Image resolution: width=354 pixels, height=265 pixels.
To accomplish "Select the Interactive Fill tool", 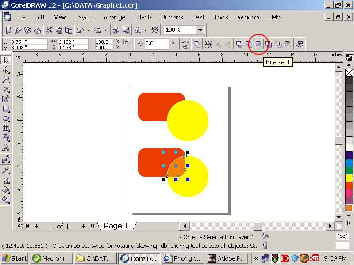I will [6, 200].
